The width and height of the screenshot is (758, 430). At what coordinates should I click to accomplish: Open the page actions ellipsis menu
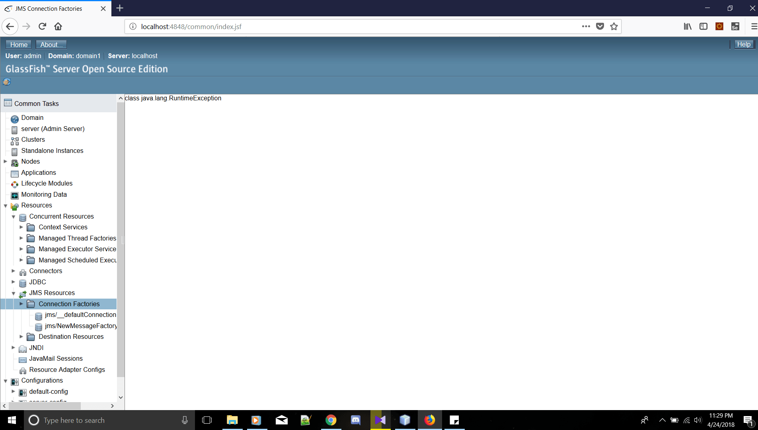tap(586, 26)
